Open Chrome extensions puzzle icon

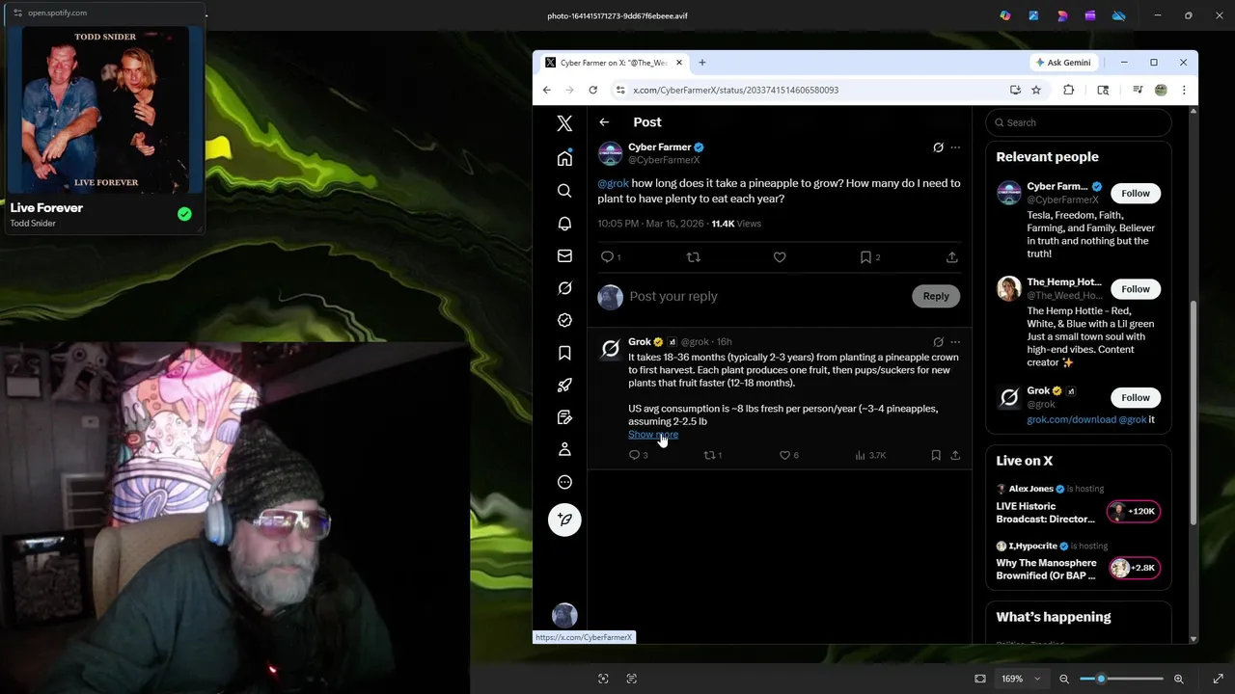(1068, 90)
